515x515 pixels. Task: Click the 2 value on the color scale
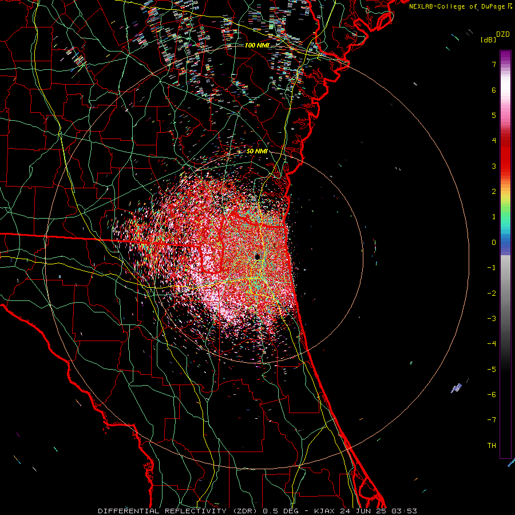point(494,192)
